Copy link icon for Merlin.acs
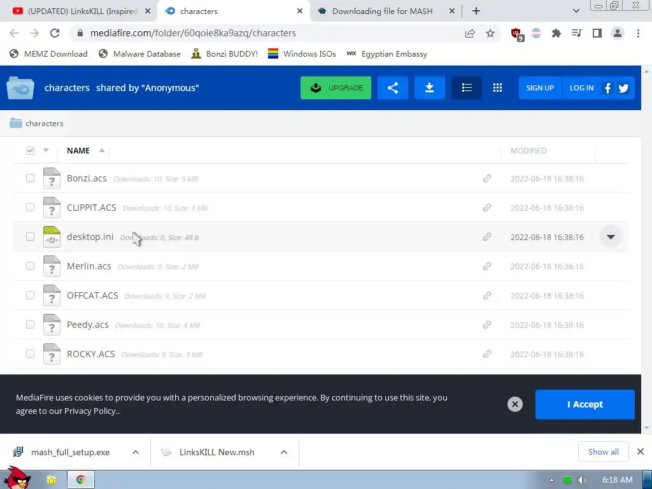The image size is (652, 489). [x=487, y=266]
